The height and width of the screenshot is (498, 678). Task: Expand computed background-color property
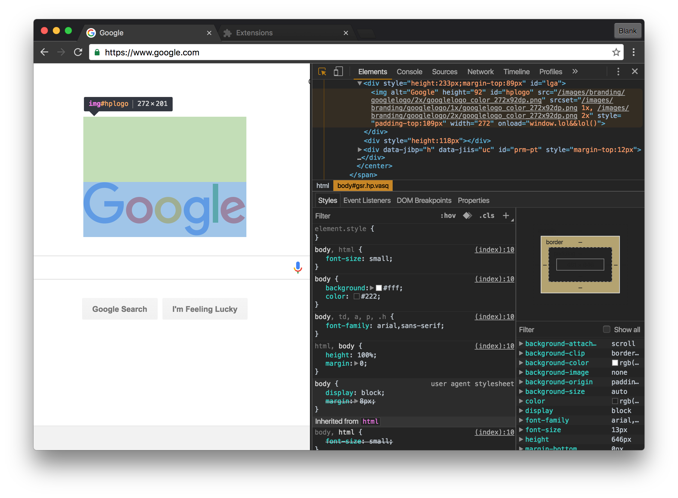tap(521, 363)
